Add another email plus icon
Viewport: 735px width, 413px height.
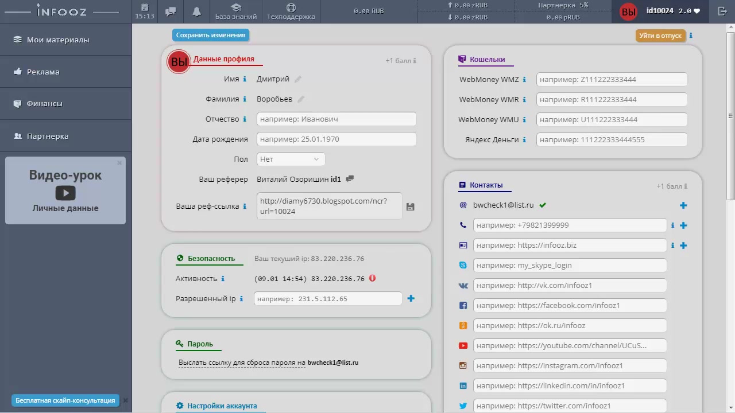(x=683, y=205)
